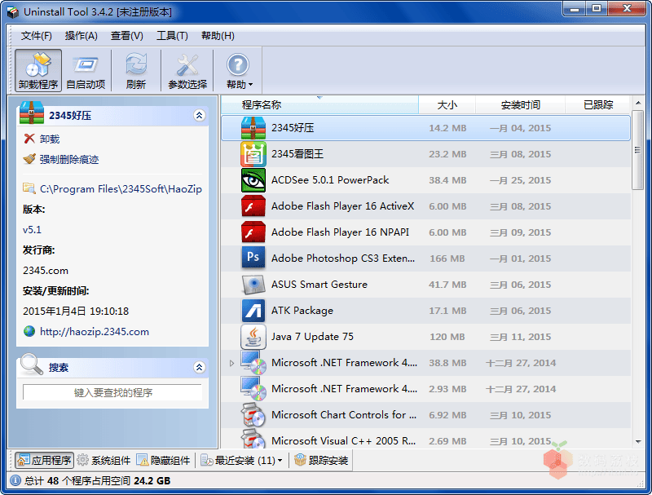Expand the Microsoft .NET Framework 38.8 MB row

pyautogui.click(x=232, y=363)
